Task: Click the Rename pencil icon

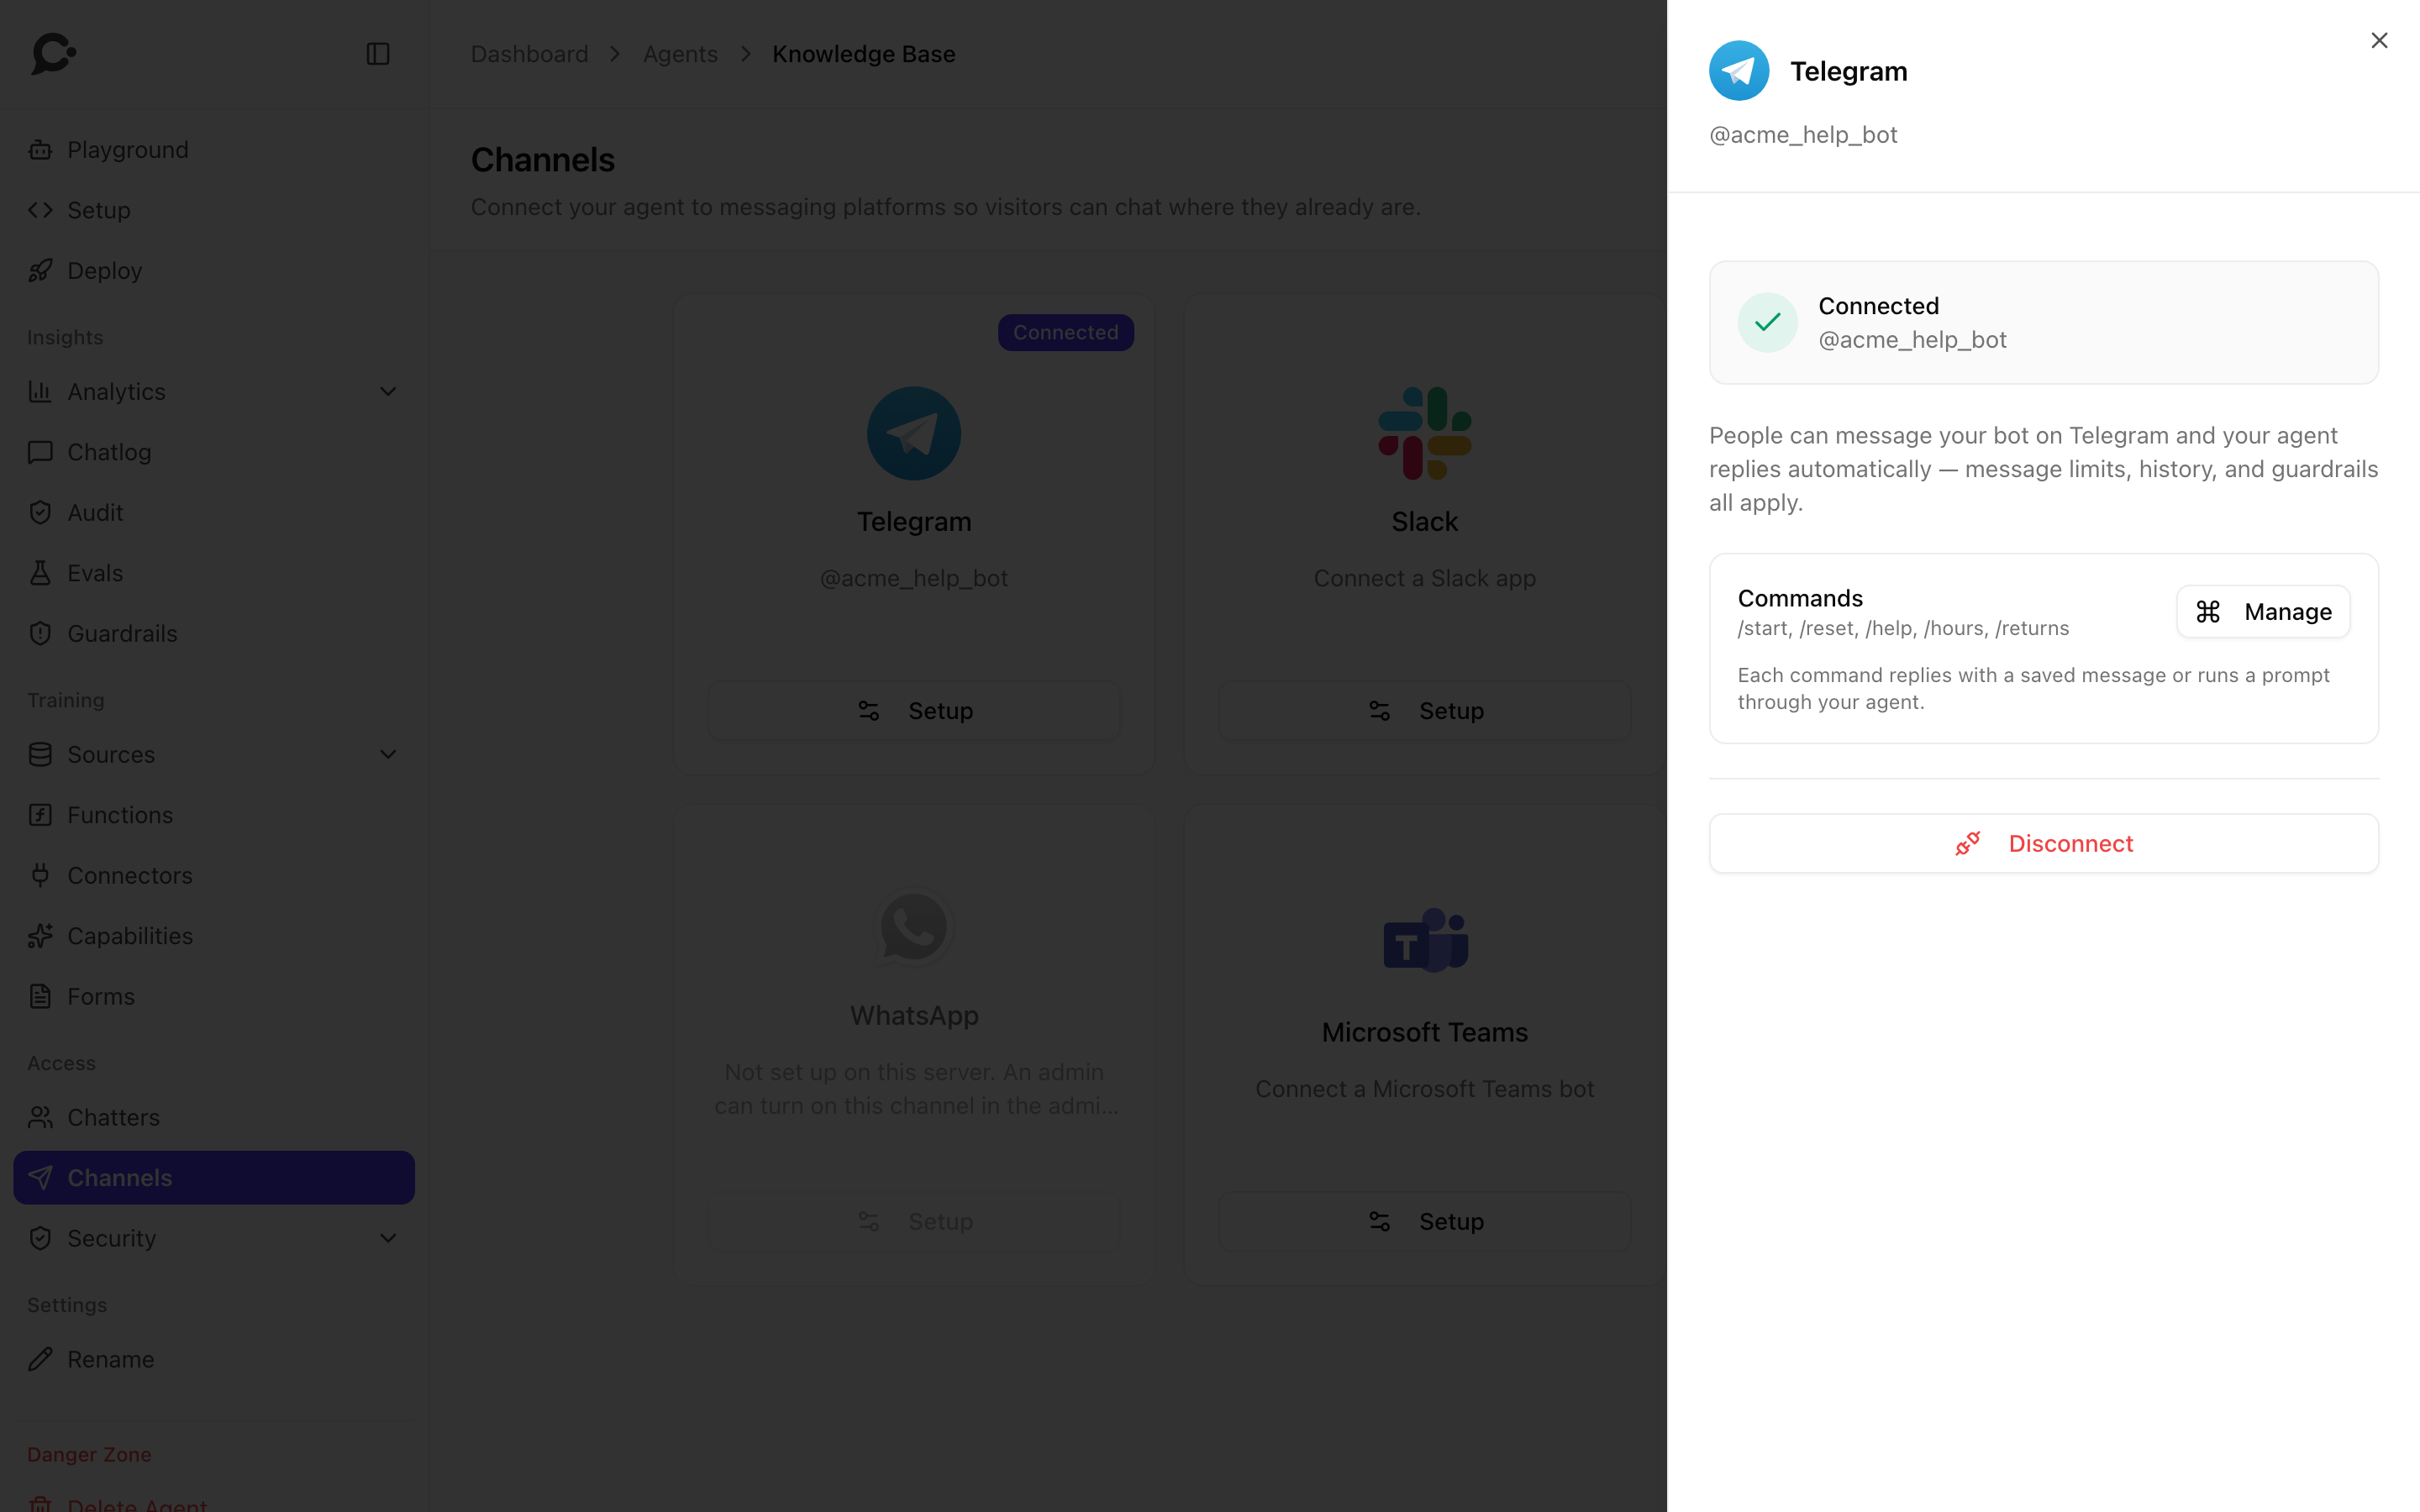Action: [40, 1360]
